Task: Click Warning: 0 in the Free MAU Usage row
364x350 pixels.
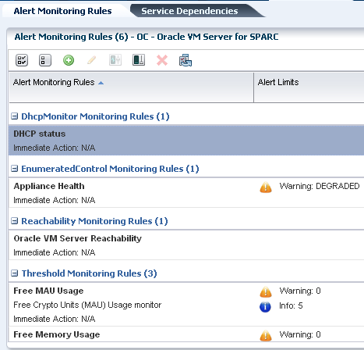Action: click(300, 291)
